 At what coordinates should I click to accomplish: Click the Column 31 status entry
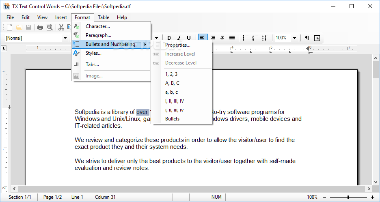pyautogui.click(x=106, y=197)
